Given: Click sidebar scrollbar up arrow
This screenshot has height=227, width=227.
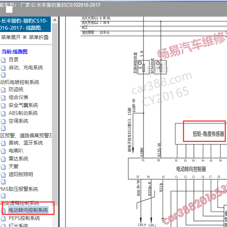Looking at the screenshot, I should pyautogui.click(x=55, y=20).
